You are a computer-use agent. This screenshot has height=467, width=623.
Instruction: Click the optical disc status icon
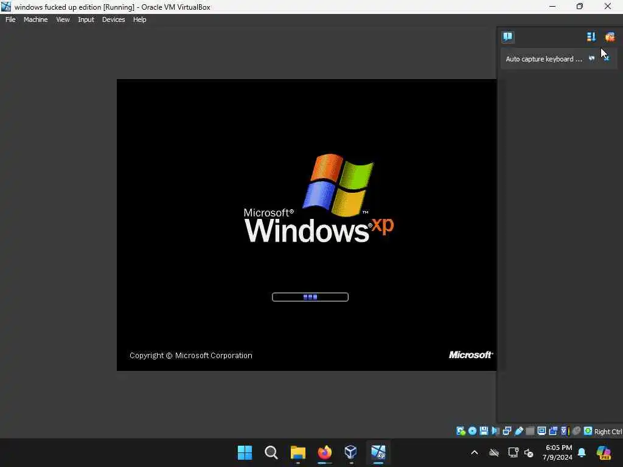[x=472, y=431]
